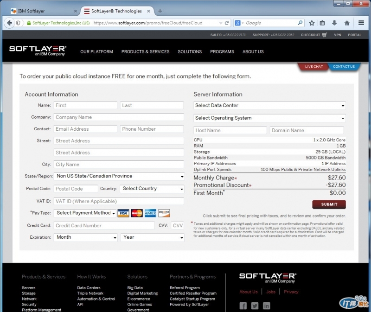
Task: Open the footer Referral Program link
Action: point(185,287)
